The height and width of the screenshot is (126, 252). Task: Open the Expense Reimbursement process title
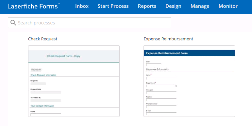[168, 39]
